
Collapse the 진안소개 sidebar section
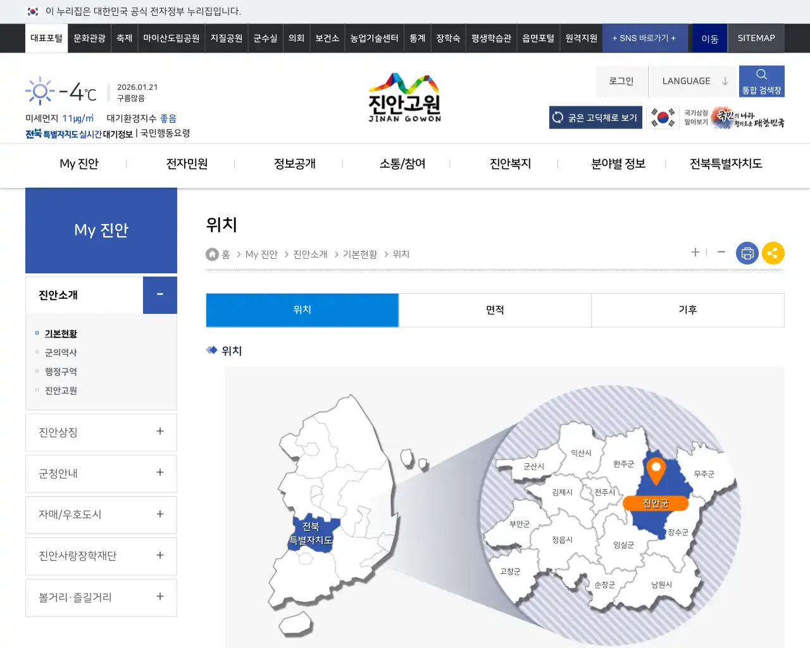coord(159,295)
